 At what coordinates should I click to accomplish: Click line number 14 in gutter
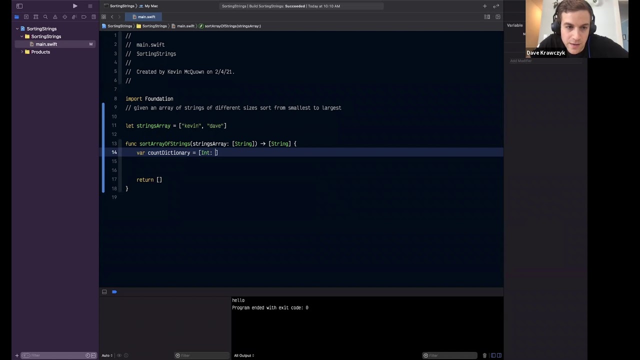pyautogui.click(x=114, y=152)
